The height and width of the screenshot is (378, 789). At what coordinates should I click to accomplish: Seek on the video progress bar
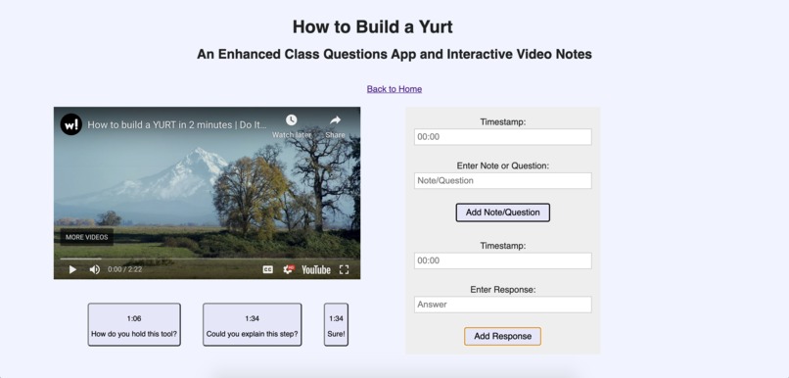tap(207, 259)
